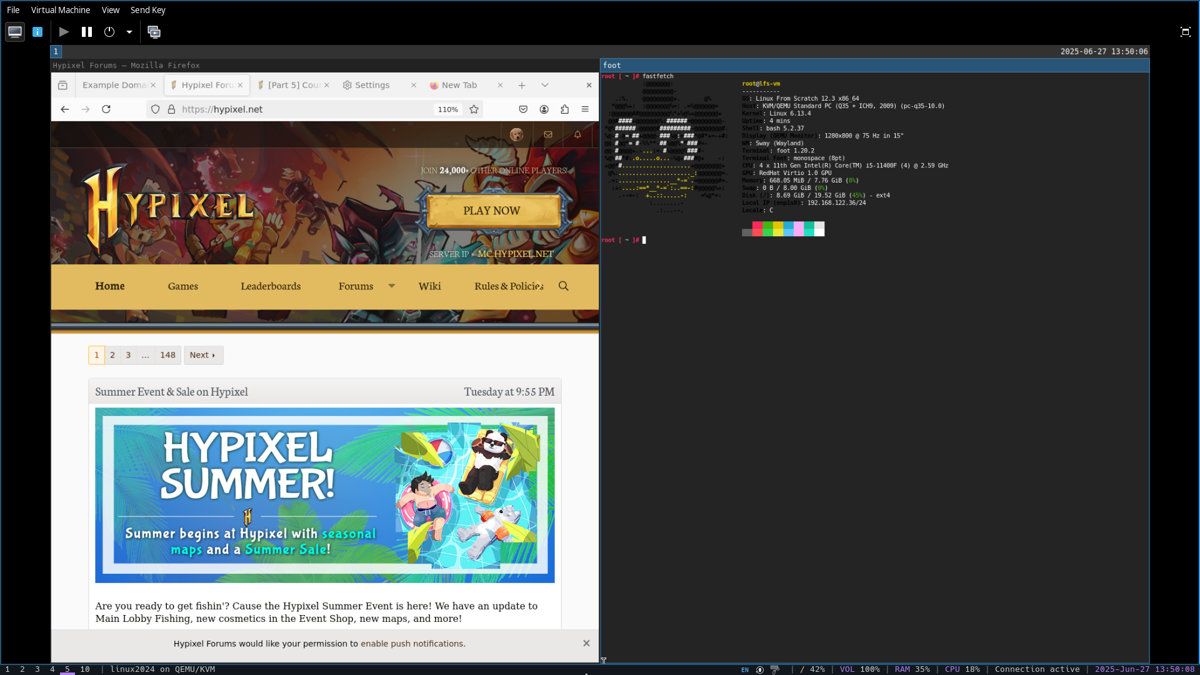The height and width of the screenshot is (675, 1200).
Task: Open the Wiki nav link
Action: click(x=429, y=286)
